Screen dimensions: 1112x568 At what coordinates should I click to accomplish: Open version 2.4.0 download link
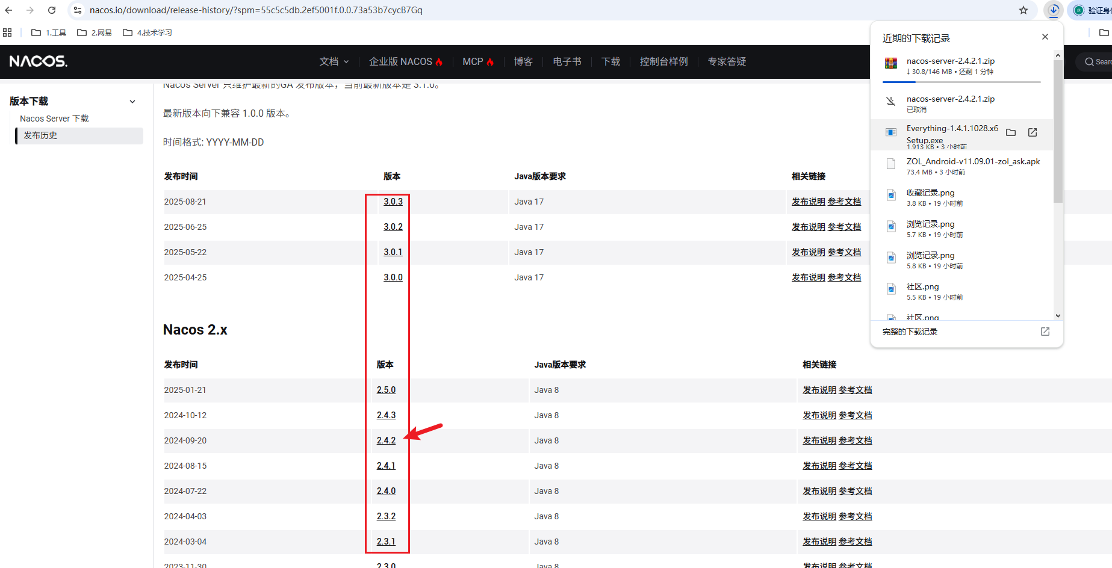tap(387, 491)
